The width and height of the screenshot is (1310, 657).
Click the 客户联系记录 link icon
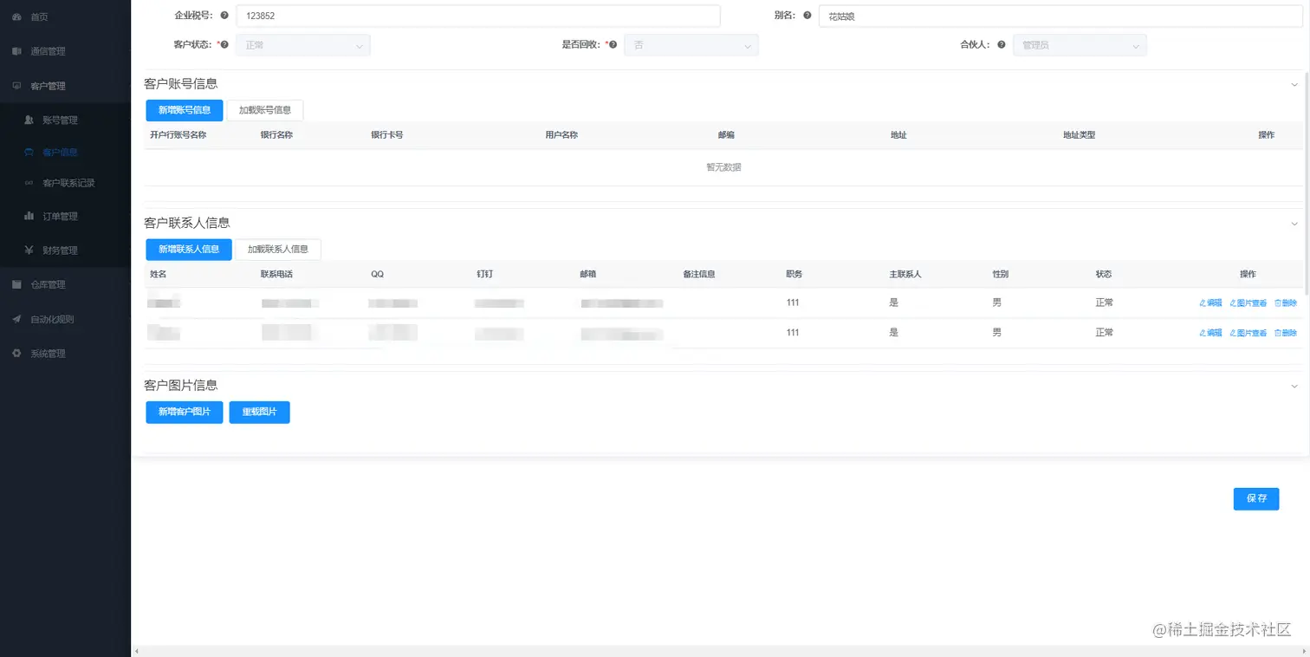(x=29, y=183)
